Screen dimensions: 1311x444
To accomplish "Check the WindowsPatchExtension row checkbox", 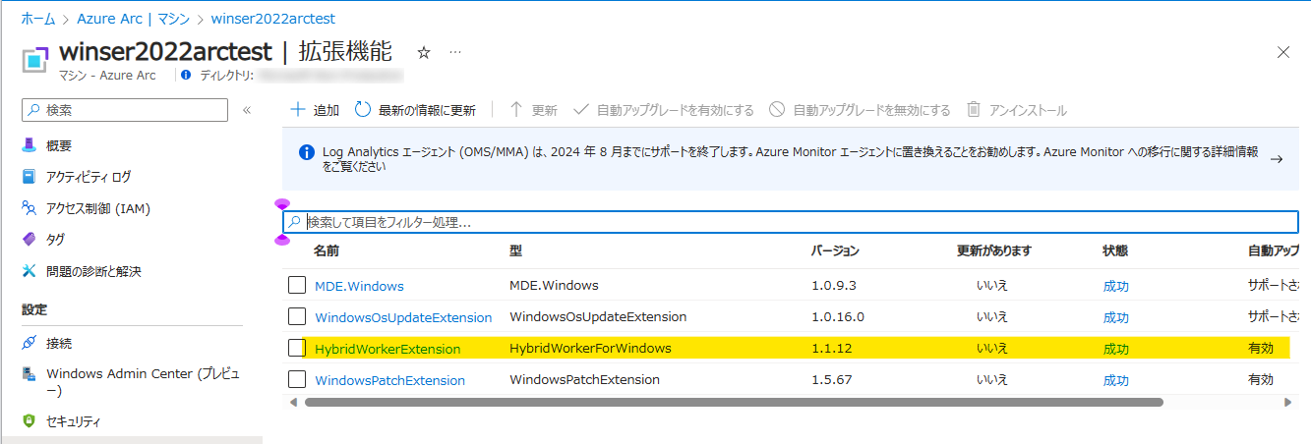I will point(297,379).
